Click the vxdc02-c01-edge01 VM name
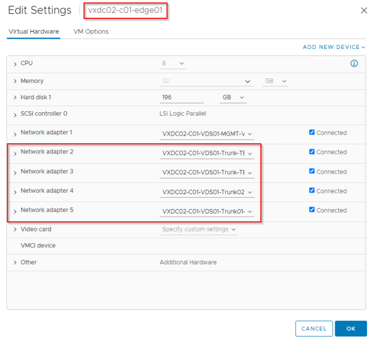Image resolution: width=372 pixels, height=339 pixels. tap(125, 10)
